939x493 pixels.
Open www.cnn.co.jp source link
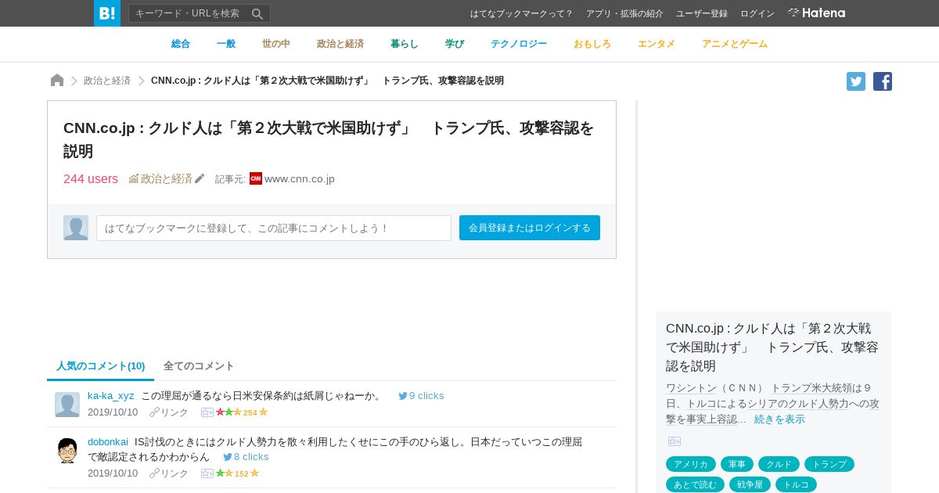tap(300, 178)
